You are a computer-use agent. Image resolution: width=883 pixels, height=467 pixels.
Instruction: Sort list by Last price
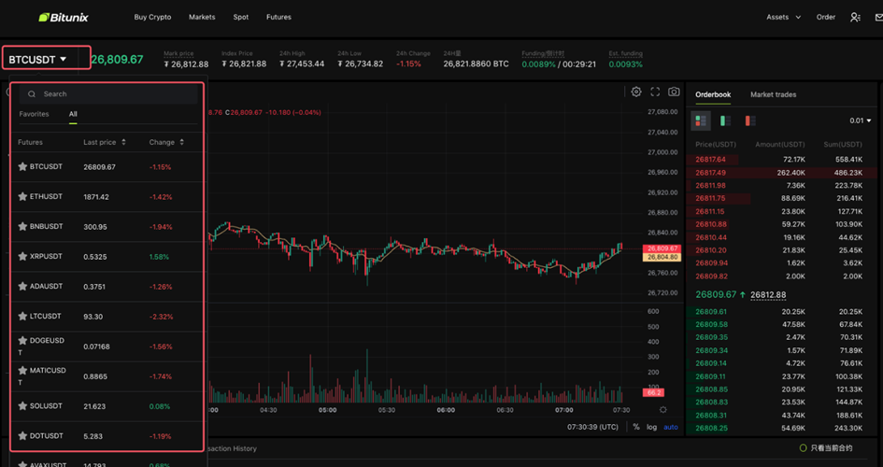pyautogui.click(x=105, y=142)
